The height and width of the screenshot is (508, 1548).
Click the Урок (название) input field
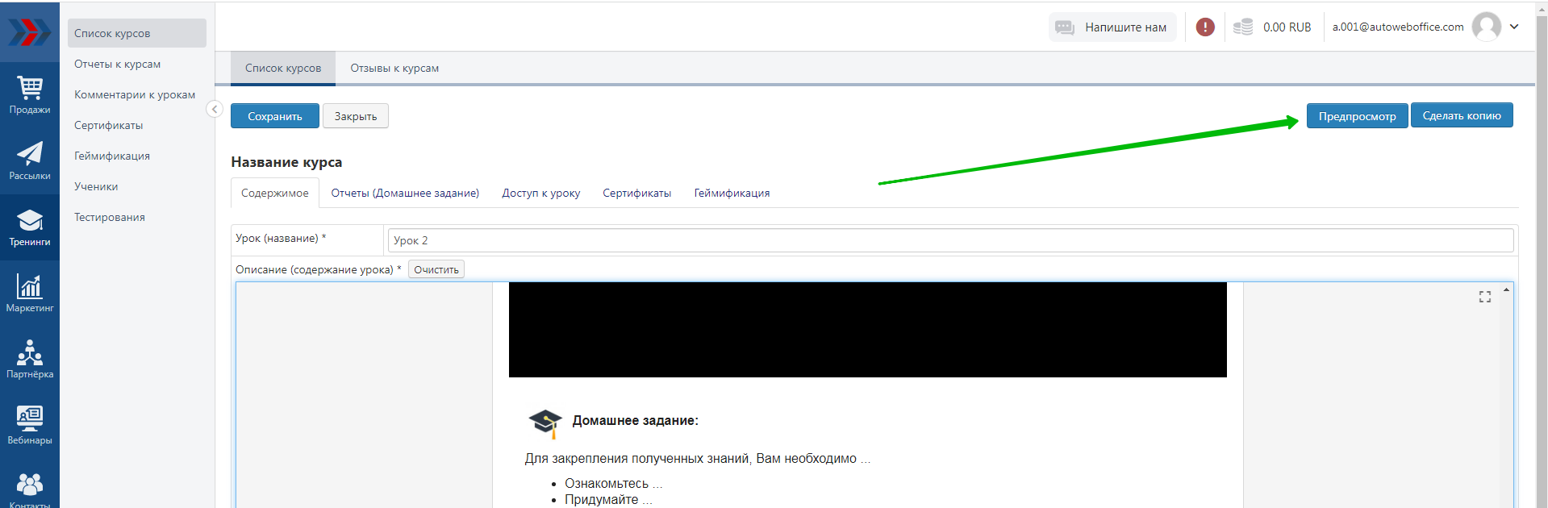click(x=950, y=240)
